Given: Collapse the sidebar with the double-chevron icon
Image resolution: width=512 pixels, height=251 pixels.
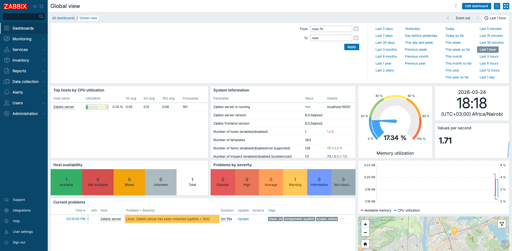Looking at the screenshot, I should 34,6.
